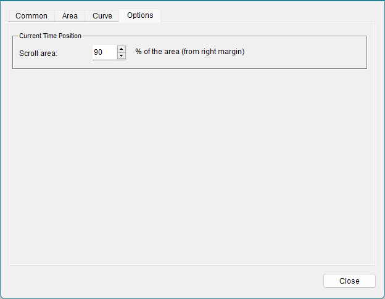Viewport: 385px width, 299px height.
Task: Click the empty panel below the group box
Action: (x=191, y=166)
